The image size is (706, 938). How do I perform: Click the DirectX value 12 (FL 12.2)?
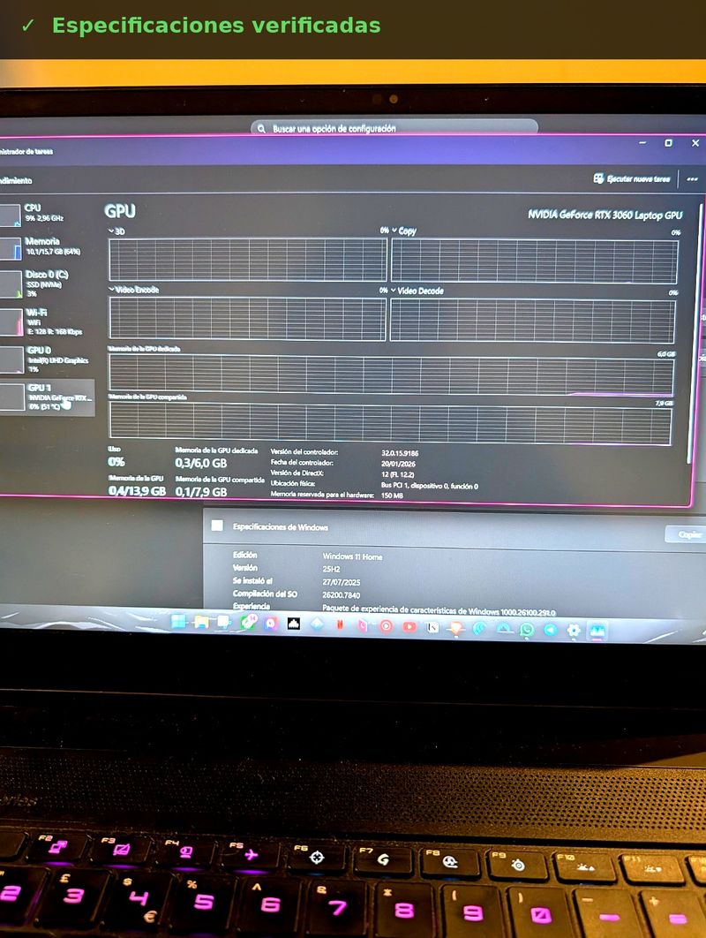pyautogui.click(x=397, y=474)
